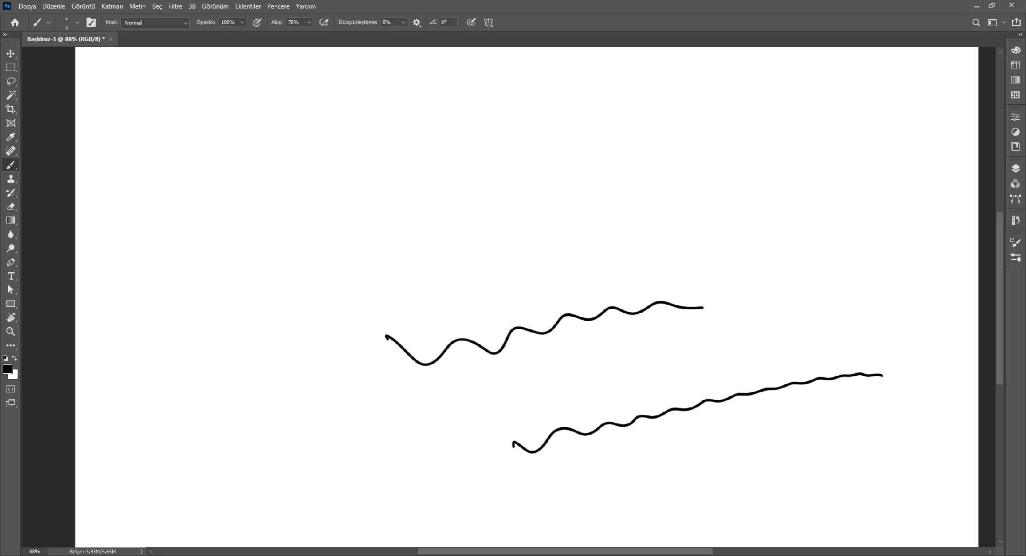
Task: Select the Path Selection tool
Action: coord(11,290)
